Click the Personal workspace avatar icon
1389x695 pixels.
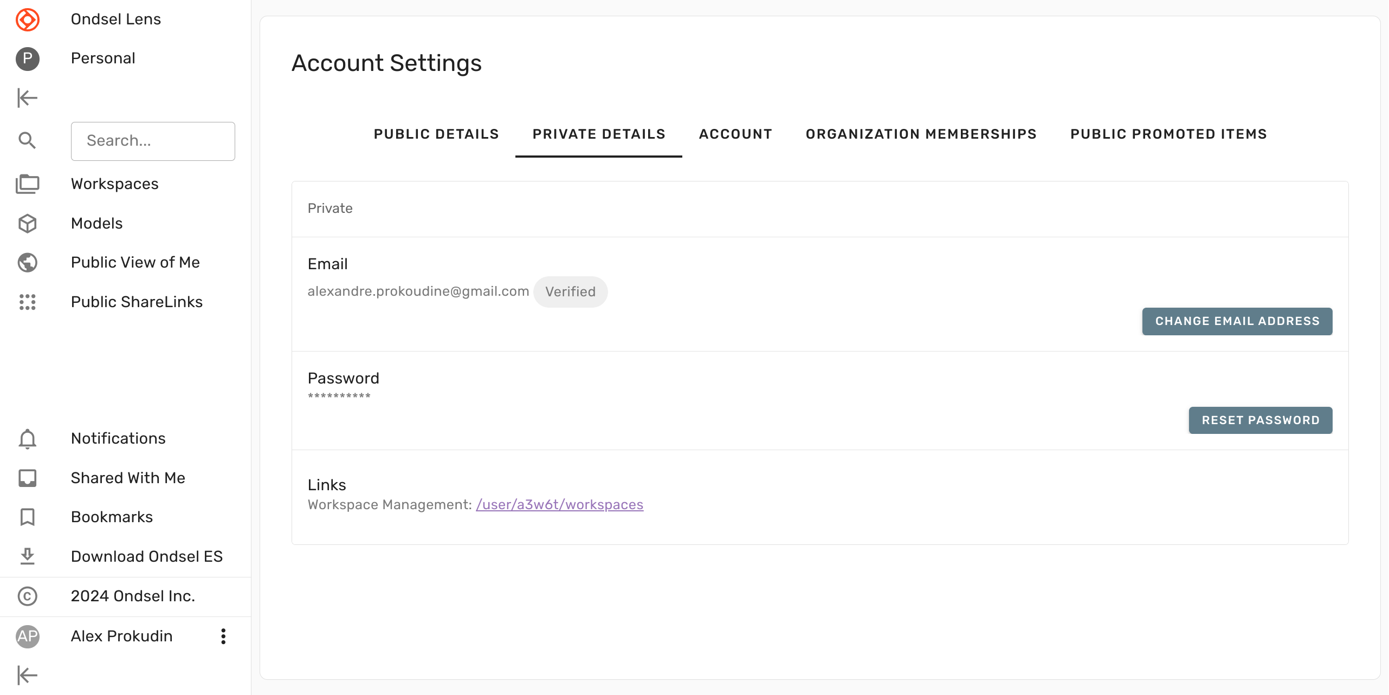tap(27, 59)
